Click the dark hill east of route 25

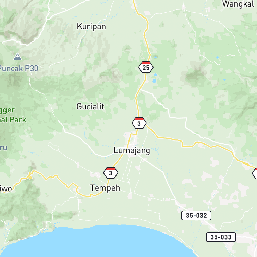(195, 76)
